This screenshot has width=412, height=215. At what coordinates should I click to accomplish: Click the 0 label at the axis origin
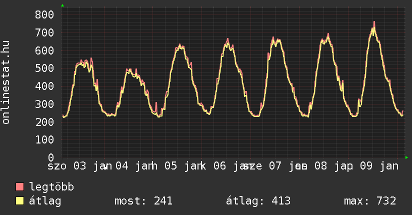50,157
